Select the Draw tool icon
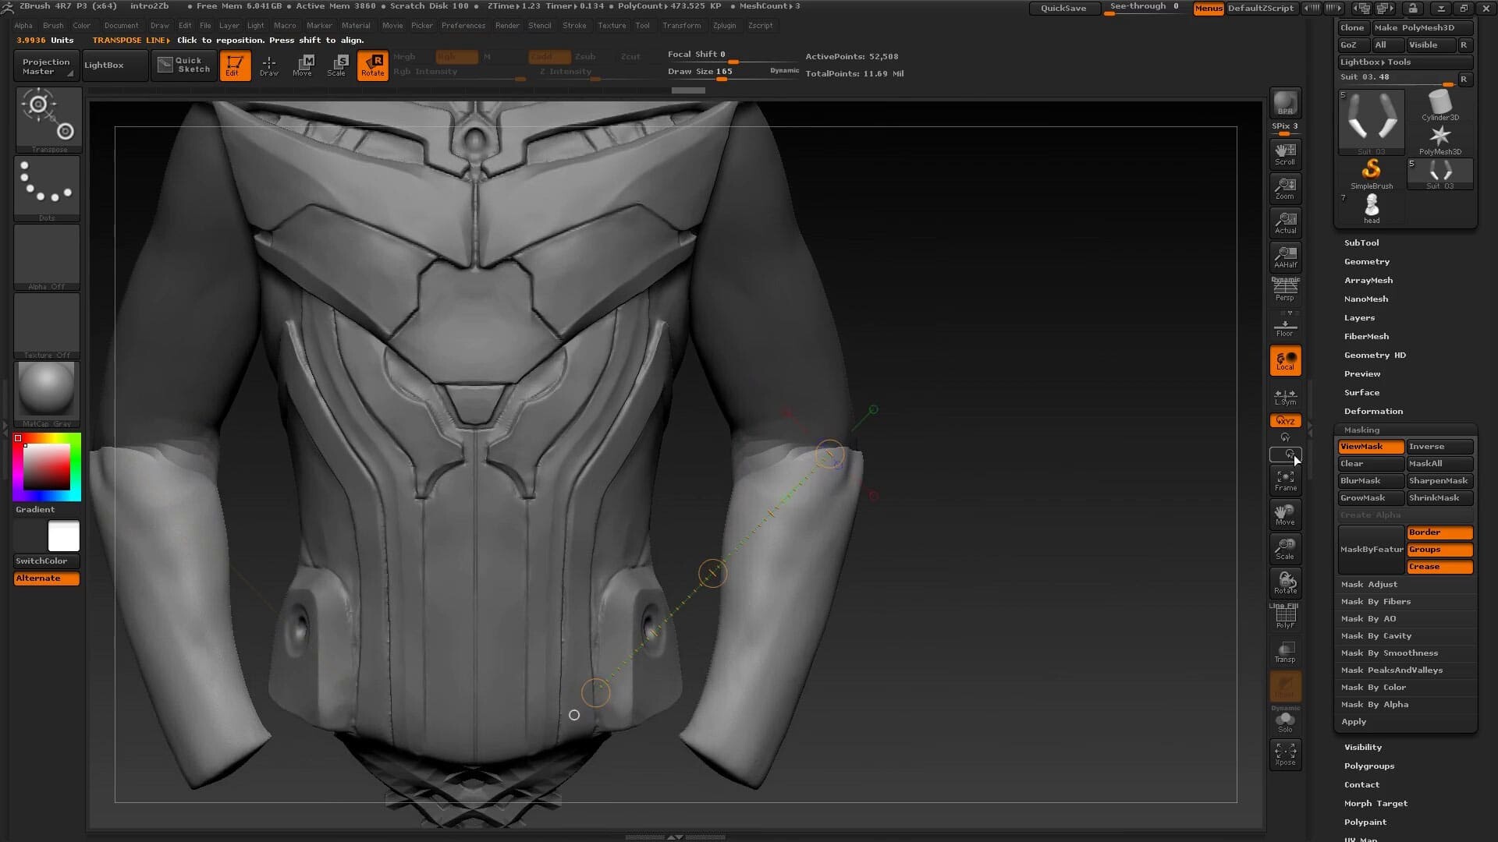This screenshot has width=1498, height=842. [268, 65]
